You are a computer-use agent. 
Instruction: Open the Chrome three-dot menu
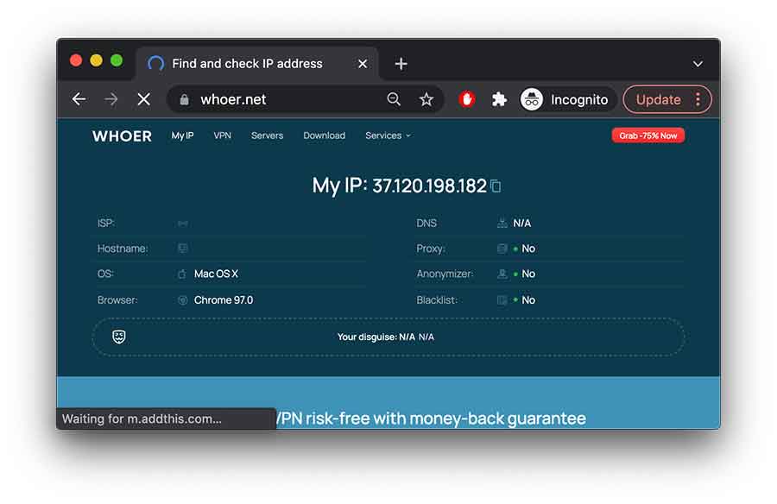tap(698, 99)
